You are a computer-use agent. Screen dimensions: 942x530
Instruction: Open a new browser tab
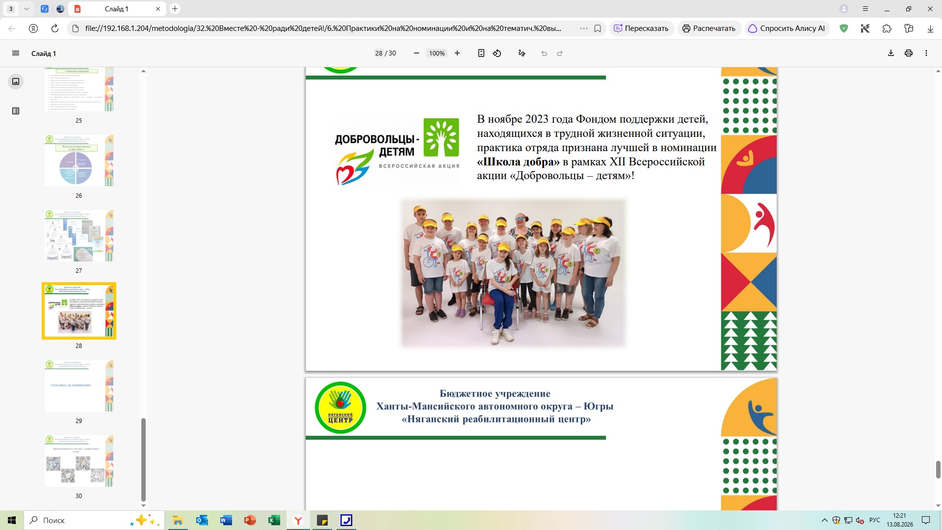(175, 9)
